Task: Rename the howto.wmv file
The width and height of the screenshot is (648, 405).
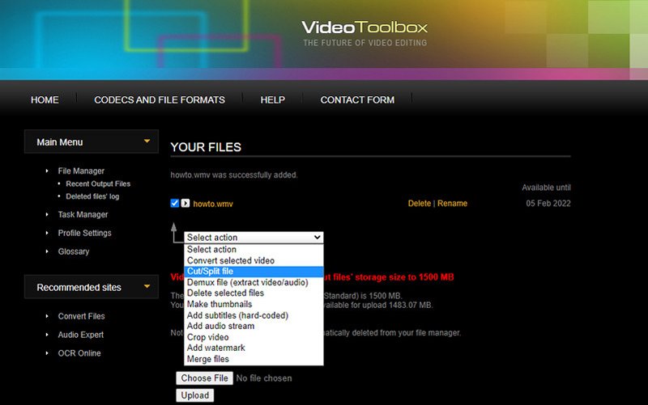Action: (x=452, y=204)
